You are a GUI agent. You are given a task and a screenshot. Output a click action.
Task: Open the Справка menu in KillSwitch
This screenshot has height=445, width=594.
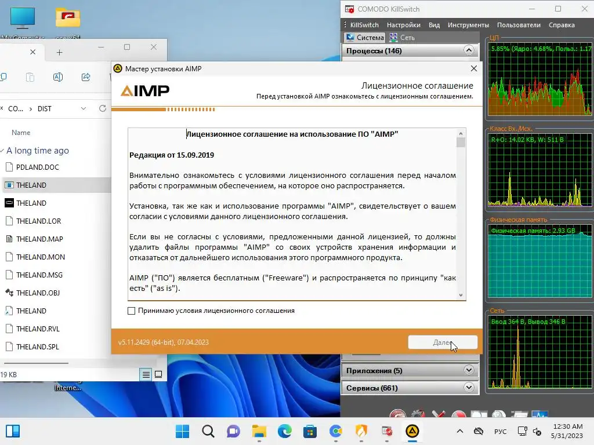tap(562, 25)
